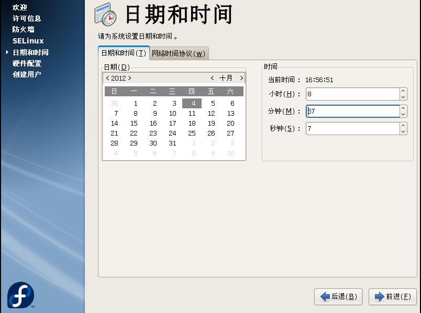Click the minute spinner down arrow
Screen dimensions: 421x313
(403, 115)
